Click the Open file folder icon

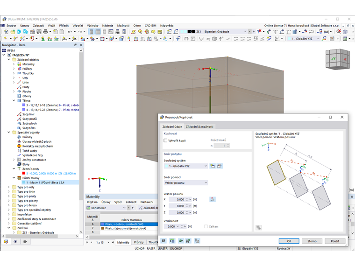[13, 32]
